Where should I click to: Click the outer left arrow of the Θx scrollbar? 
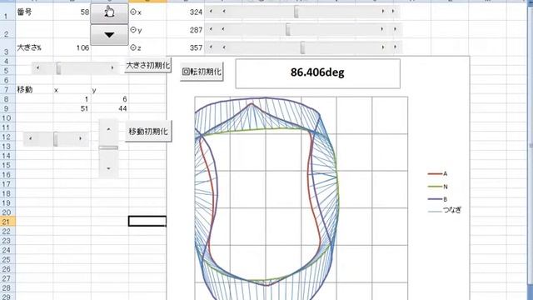pos(211,12)
